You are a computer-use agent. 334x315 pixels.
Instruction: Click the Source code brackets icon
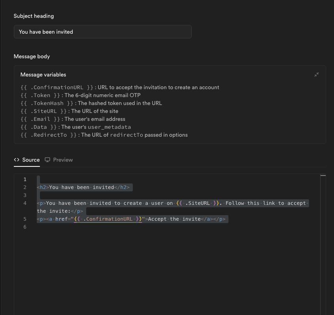point(17,160)
